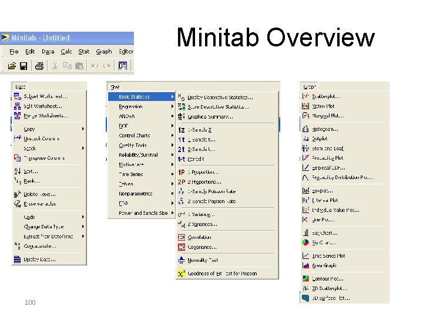Click the Normality Test icon
Image resolution: width=423 pixels, height=317 pixels.
pyautogui.click(x=182, y=260)
